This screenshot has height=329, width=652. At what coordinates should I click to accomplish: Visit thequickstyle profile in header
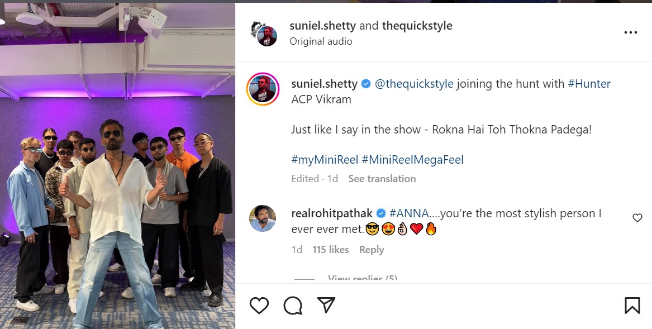point(417,26)
